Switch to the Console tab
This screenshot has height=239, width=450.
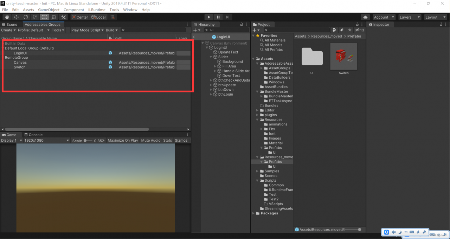[33, 135]
